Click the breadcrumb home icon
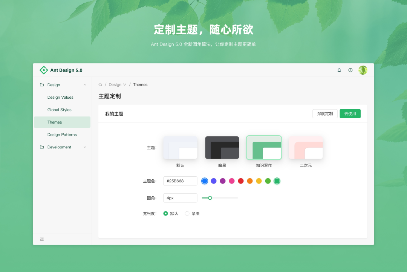The height and width of the screenshot is (272, 407). 100,85
